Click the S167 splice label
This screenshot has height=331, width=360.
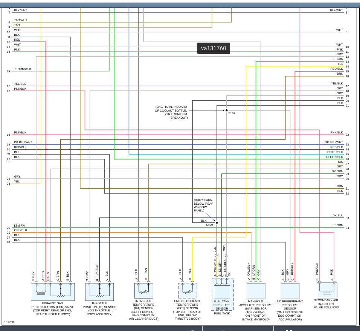pos(232,113)
